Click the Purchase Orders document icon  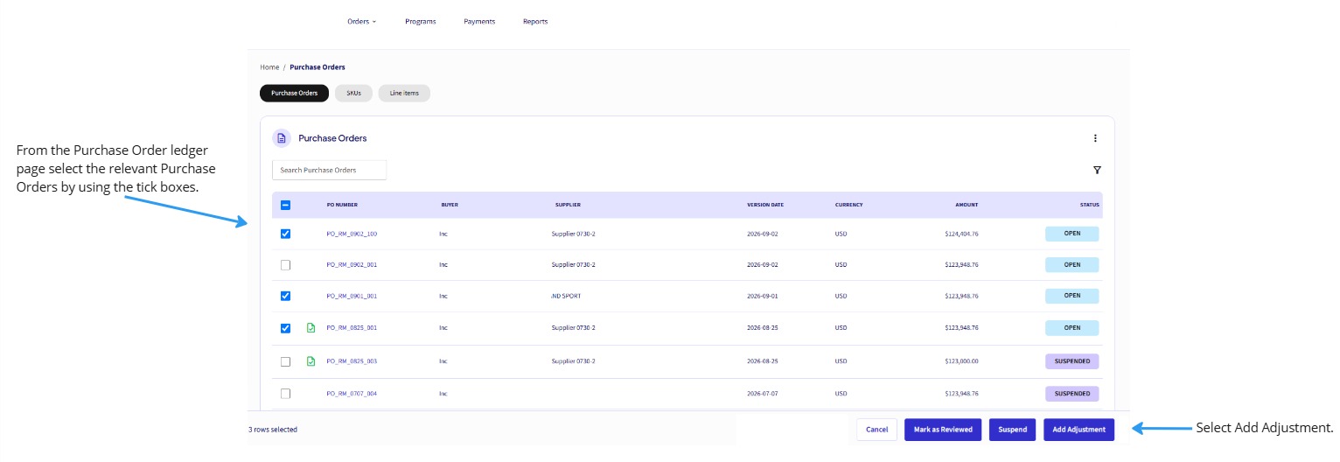coord(282,138)
